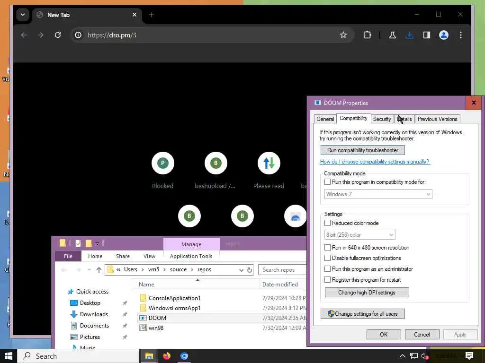Refresh the Explorer folder view

[250, 270]
